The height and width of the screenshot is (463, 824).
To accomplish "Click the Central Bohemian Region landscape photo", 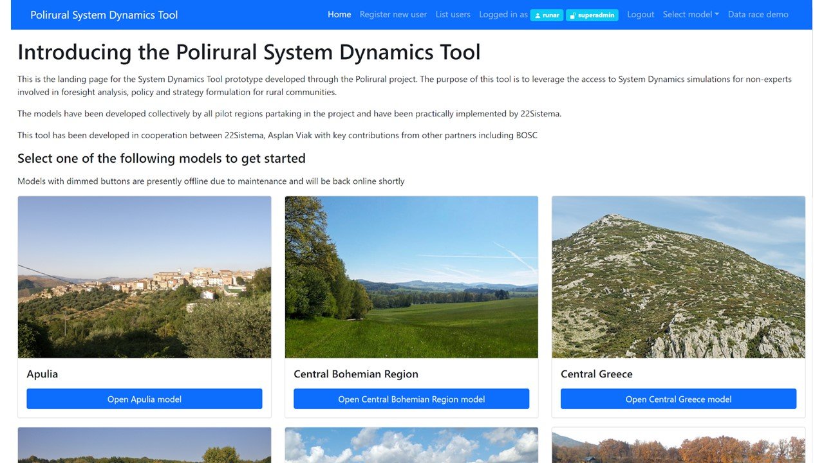I will [x=411, y=277].
